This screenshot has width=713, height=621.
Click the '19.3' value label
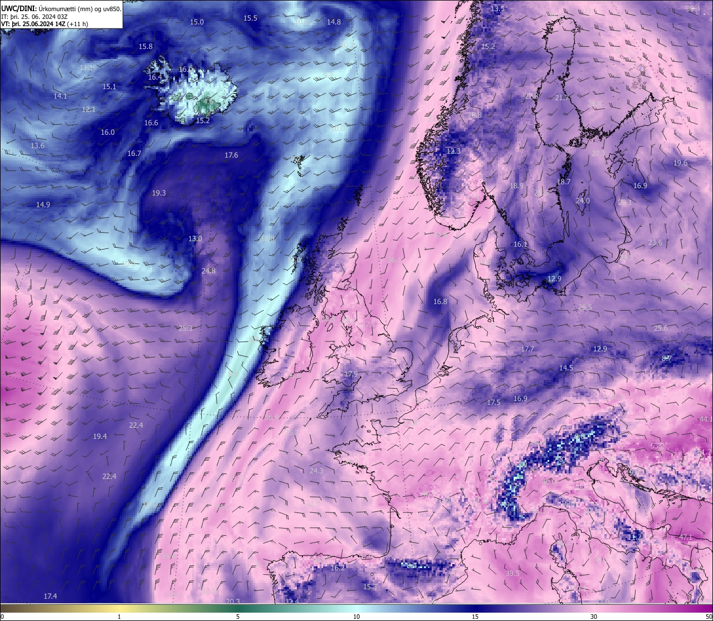159,193
